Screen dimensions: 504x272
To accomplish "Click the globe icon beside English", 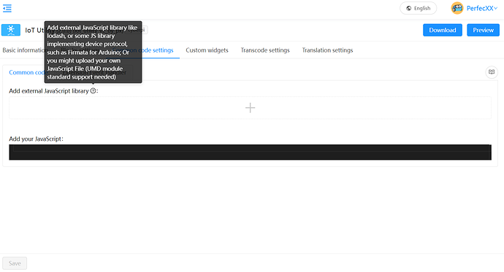I will pyautogui.click(x=408, y=8).
